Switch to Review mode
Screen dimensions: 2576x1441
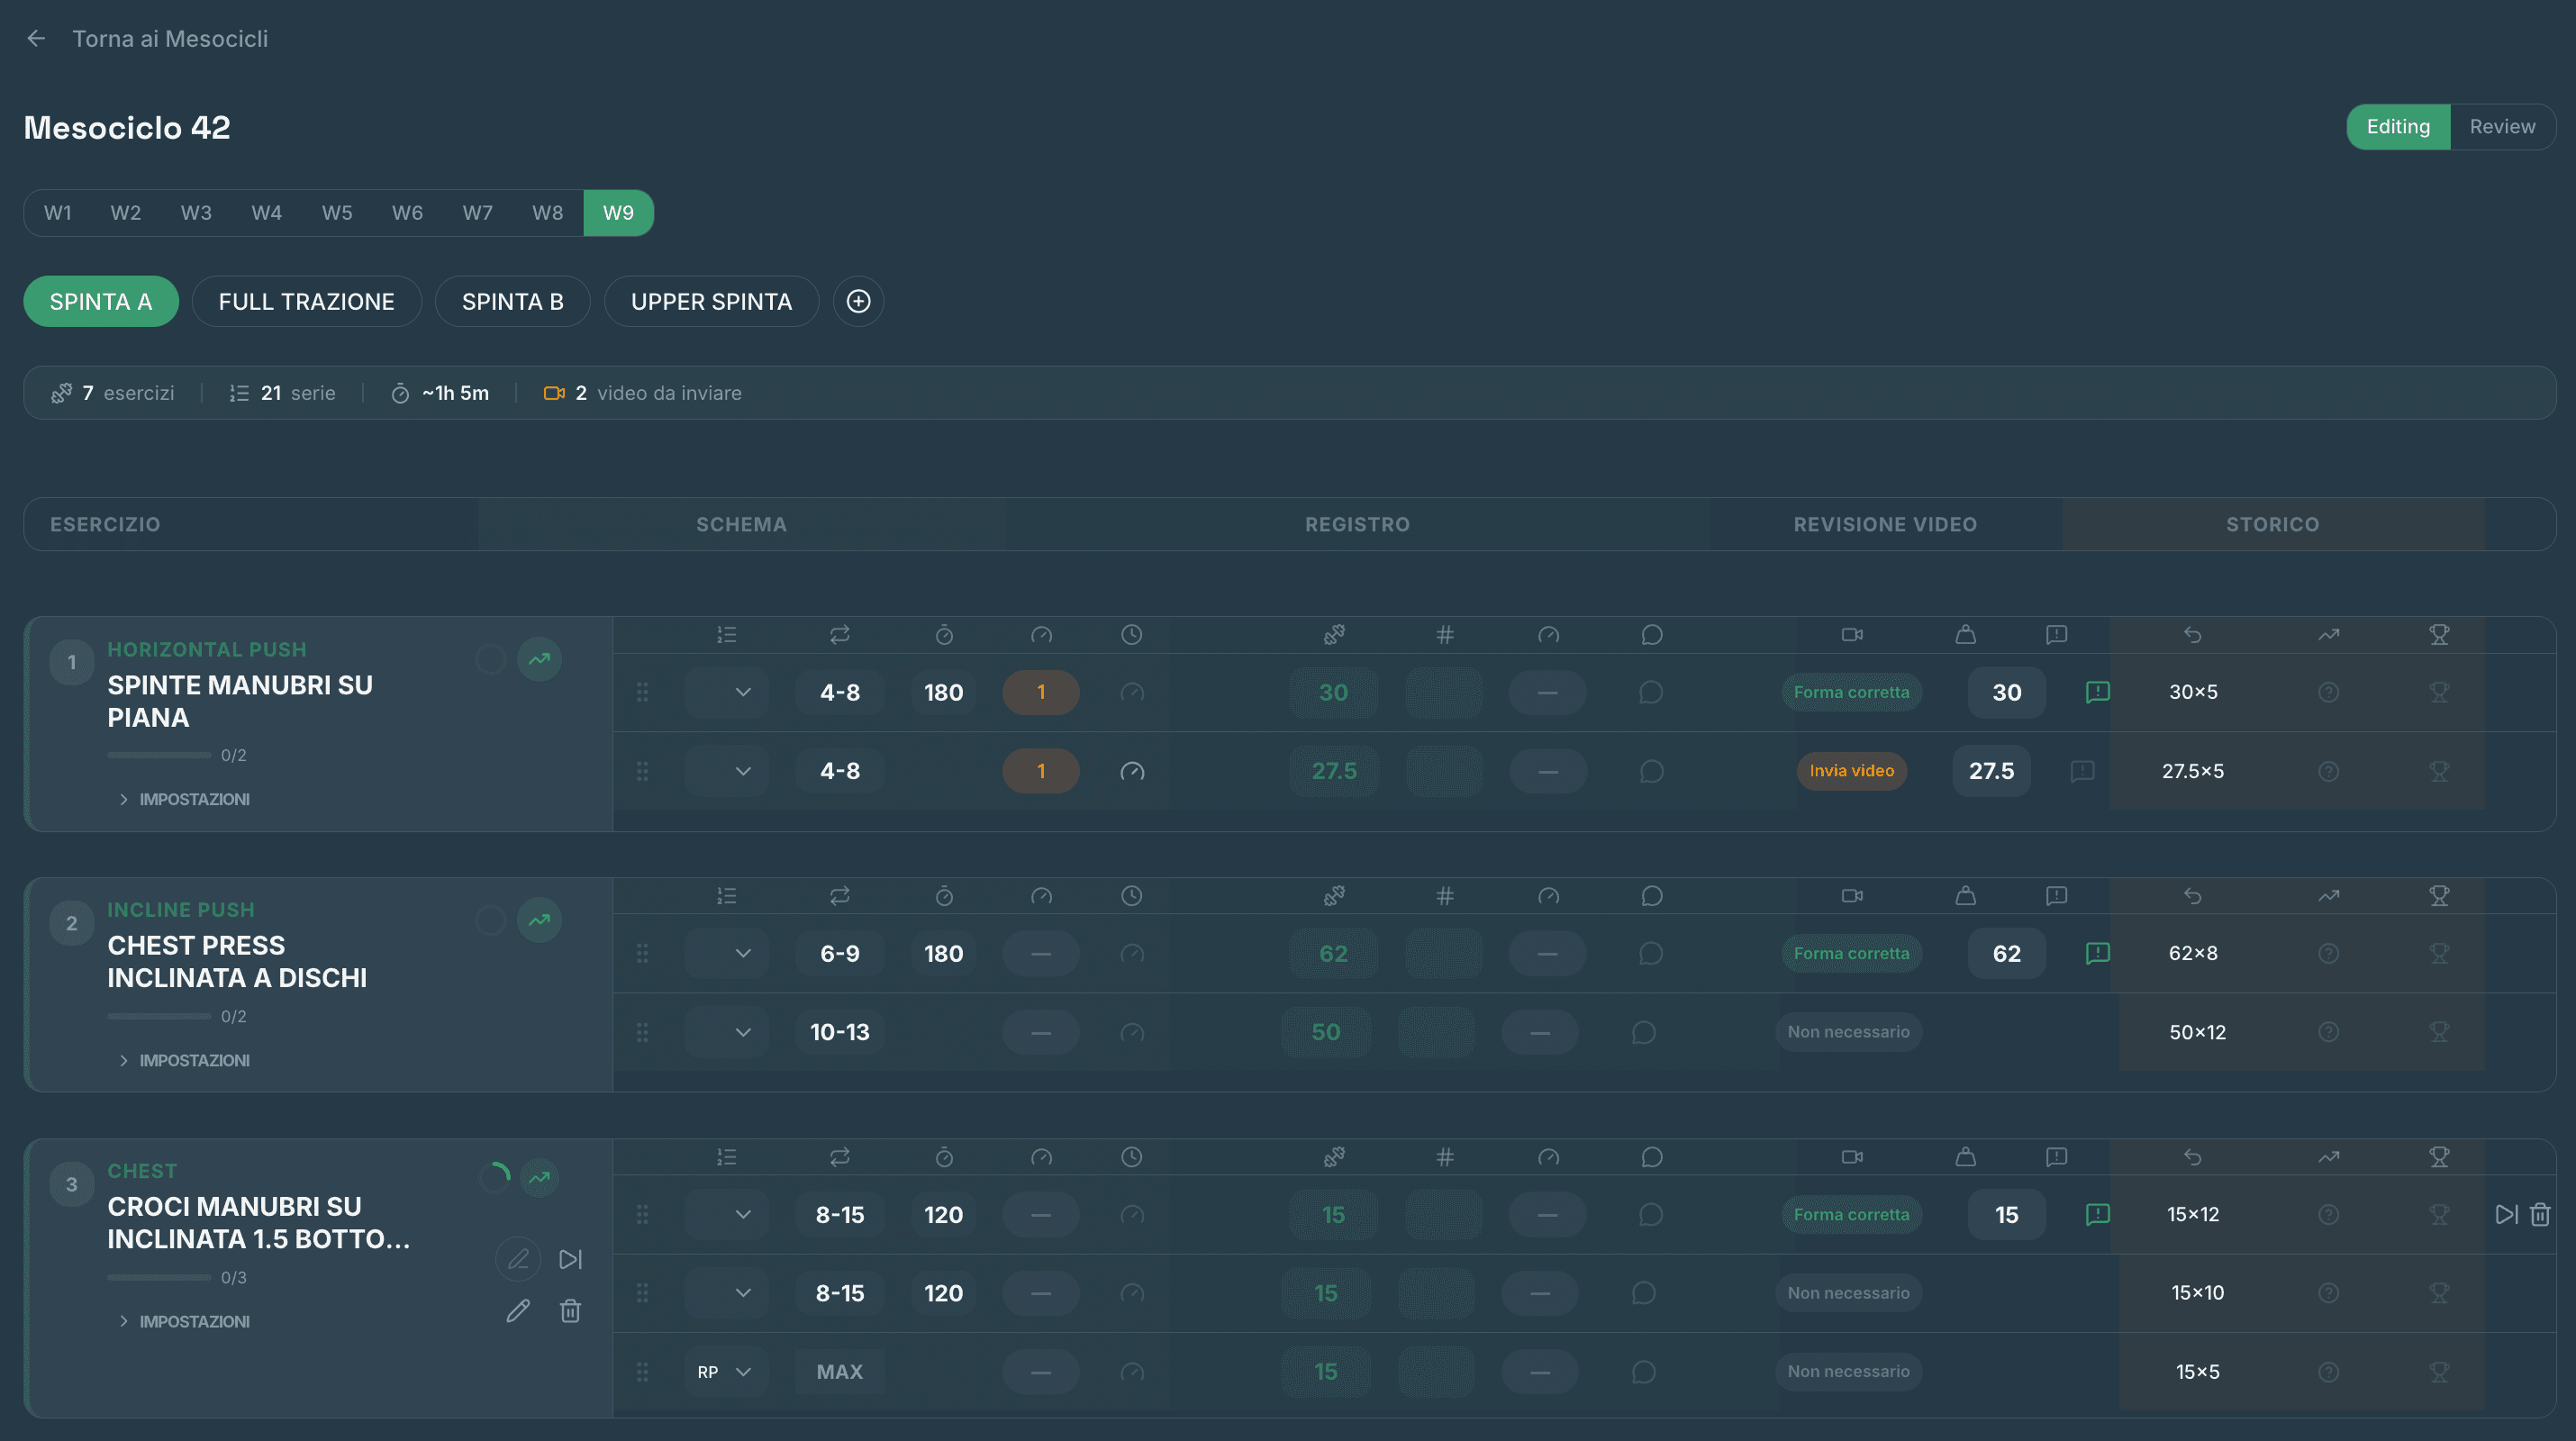point(2502,127)
